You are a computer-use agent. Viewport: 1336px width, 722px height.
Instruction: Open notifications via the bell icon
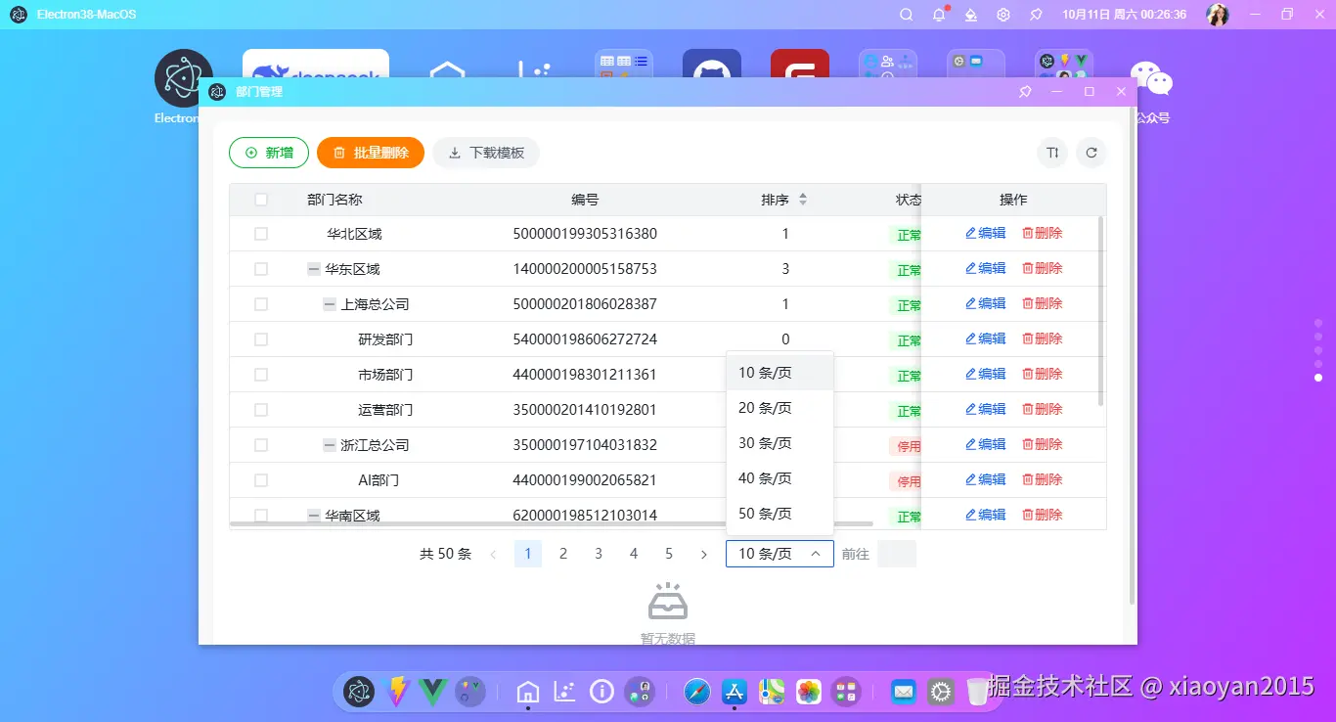(937, 15)
